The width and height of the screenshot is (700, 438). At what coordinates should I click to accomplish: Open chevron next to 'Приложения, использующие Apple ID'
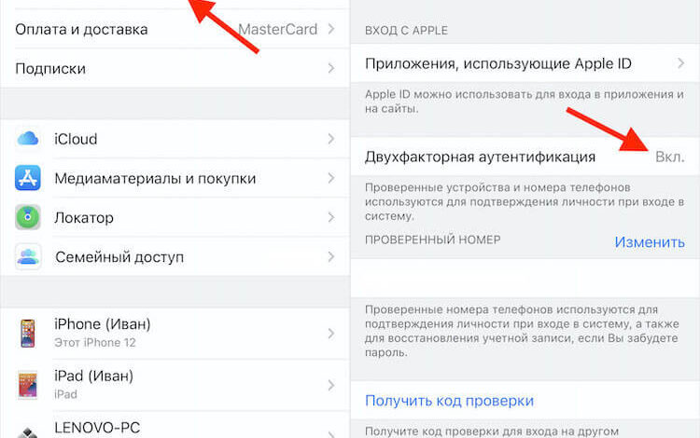pyautogui.click(x=679, y=64)
